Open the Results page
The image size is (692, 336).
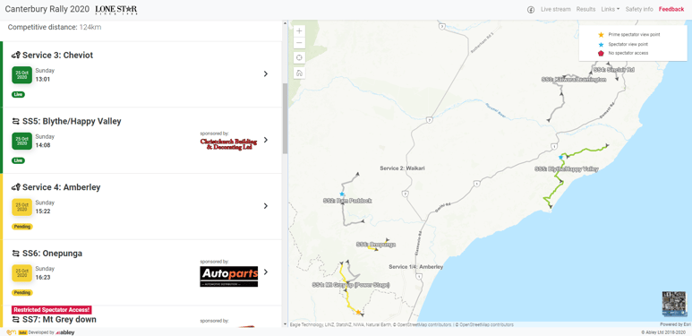coord(585,9)
